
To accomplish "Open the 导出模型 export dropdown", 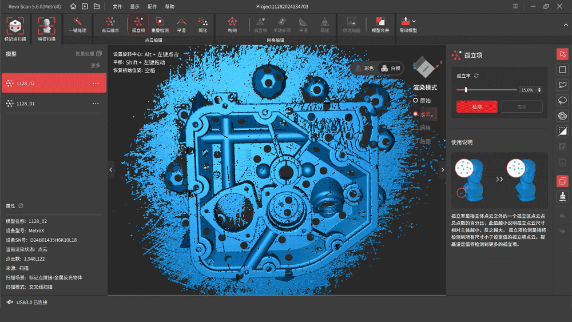I will pos(408,25).
